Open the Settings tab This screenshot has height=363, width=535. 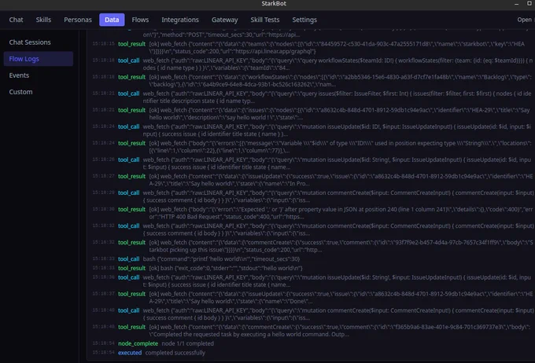pos(304,20)
